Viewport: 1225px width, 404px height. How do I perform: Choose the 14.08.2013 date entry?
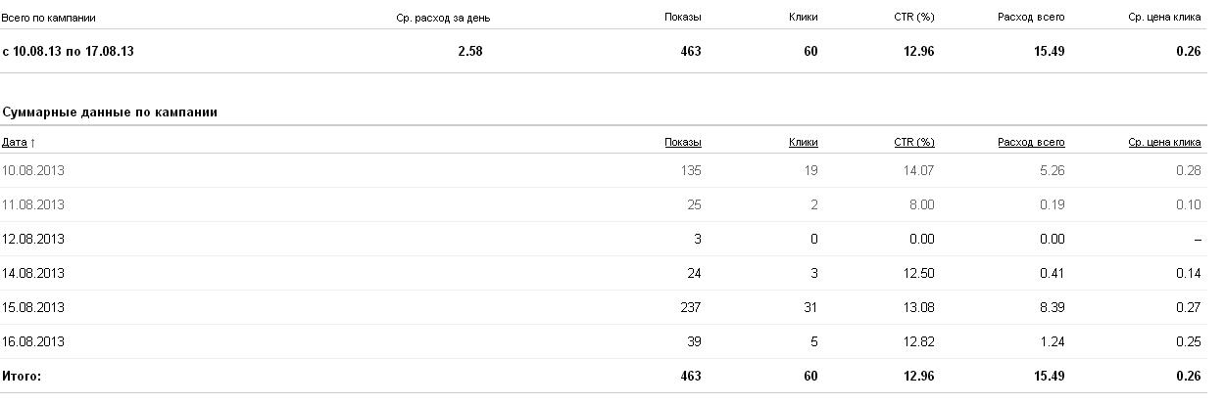pyautogui.click(x=33, y=274)
